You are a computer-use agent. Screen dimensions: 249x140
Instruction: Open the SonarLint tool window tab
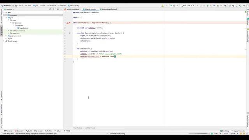(19, 131)
